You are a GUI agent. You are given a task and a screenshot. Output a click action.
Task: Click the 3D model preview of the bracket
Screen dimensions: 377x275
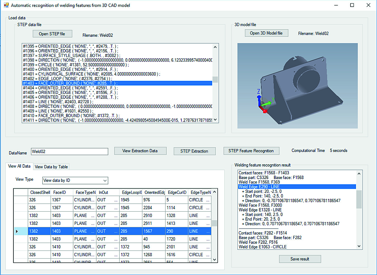pos(297,86)
